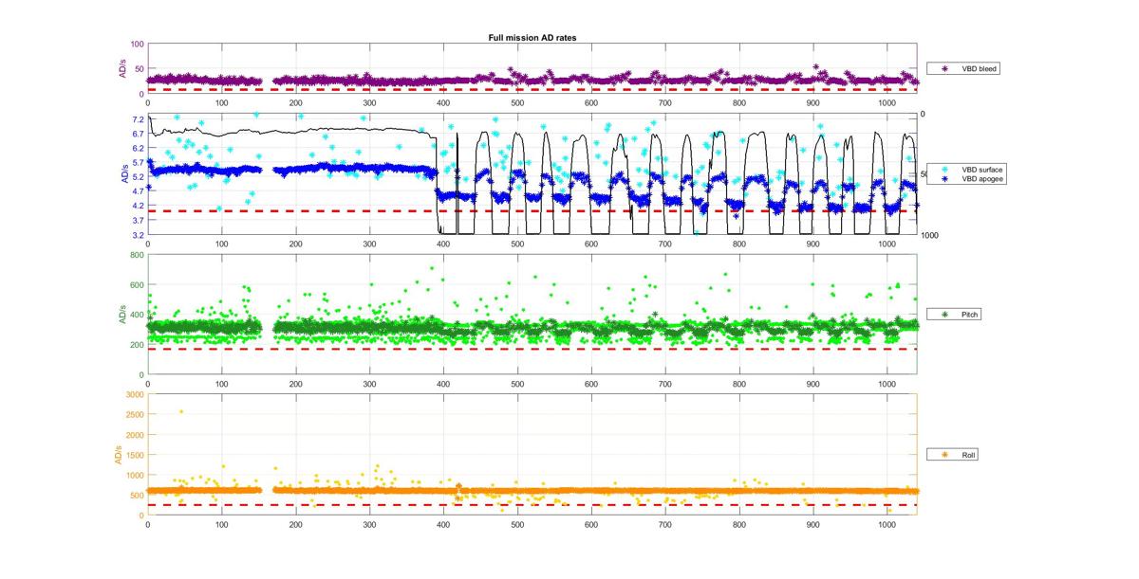Click the purple AD/s y-axis label
Image resolution: width=1139 pixels, height=579 pixels.
coord(122,68)
